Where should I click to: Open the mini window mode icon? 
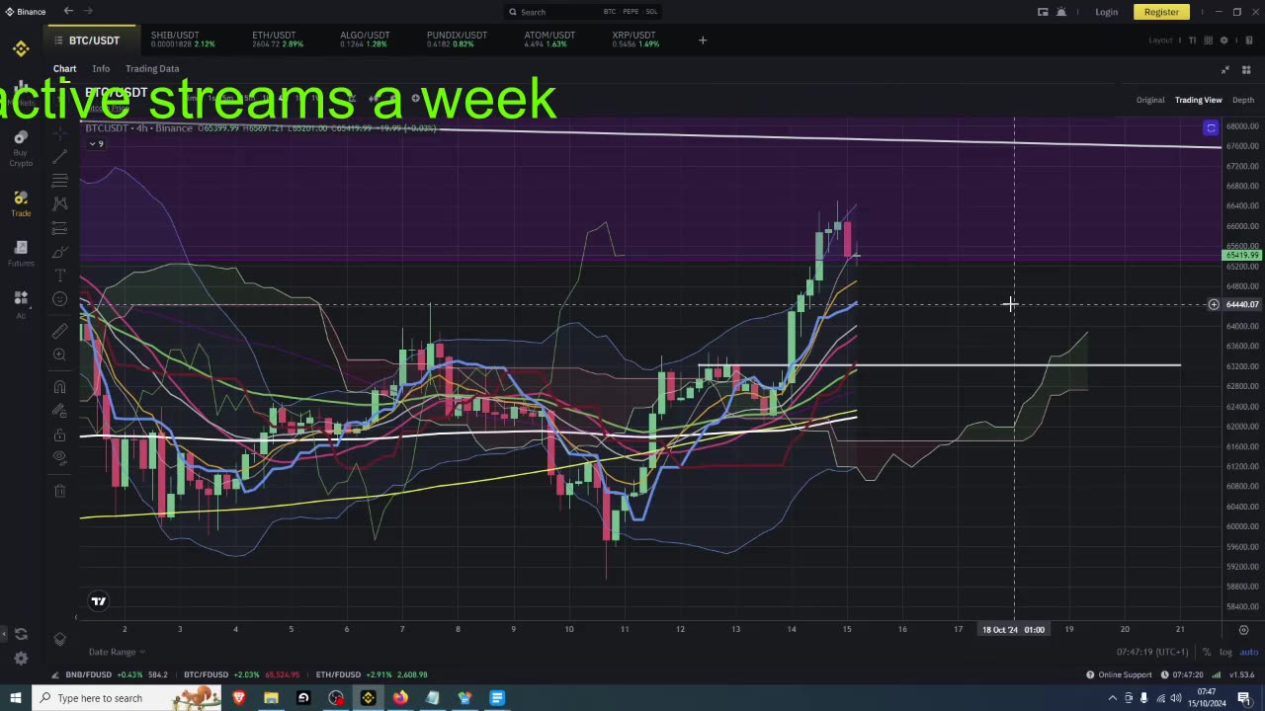click(x=1043, y=12)
